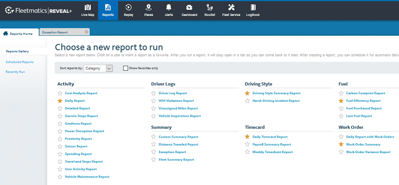Favorite the Speeding Report star
The height and width of the screenshot is (185, 399).
[x=60, y=154]
